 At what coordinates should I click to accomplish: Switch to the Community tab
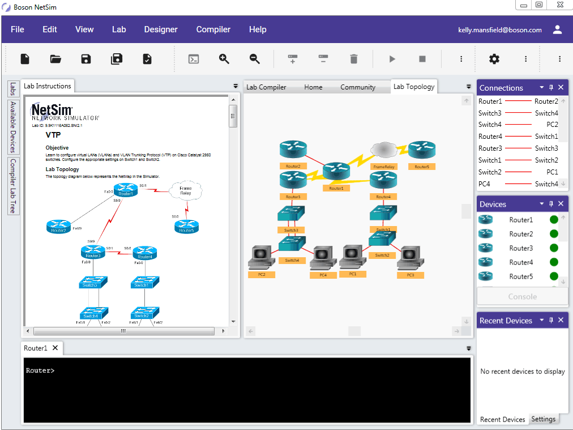[358, 87]
